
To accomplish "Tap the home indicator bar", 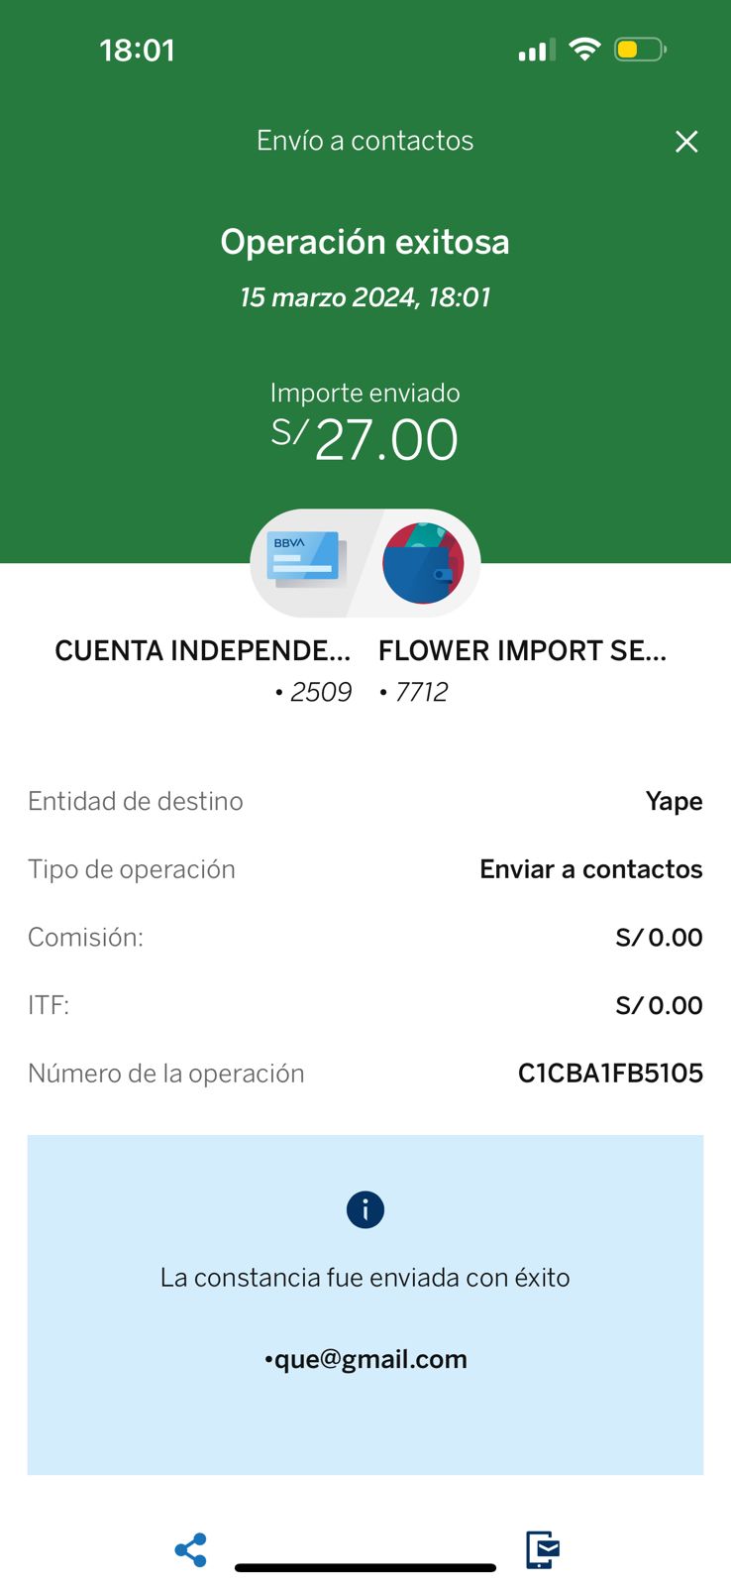I will 365,1568.
